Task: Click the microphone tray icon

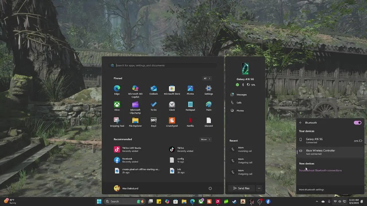Action: 329,201
